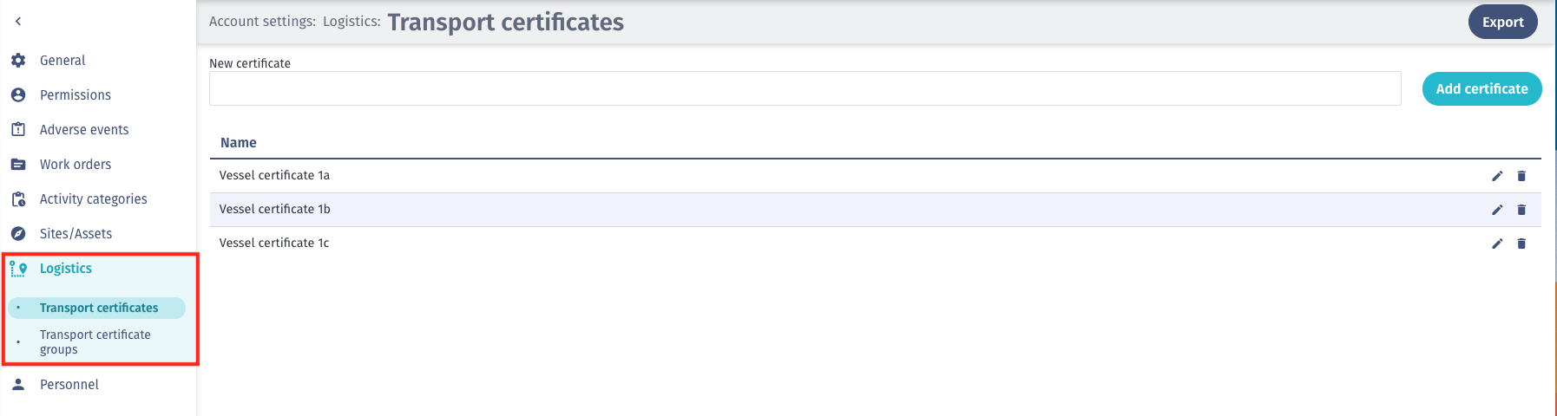Select Transport certificate groups submenu
The image size is (1557, 416).
(95, 341)
